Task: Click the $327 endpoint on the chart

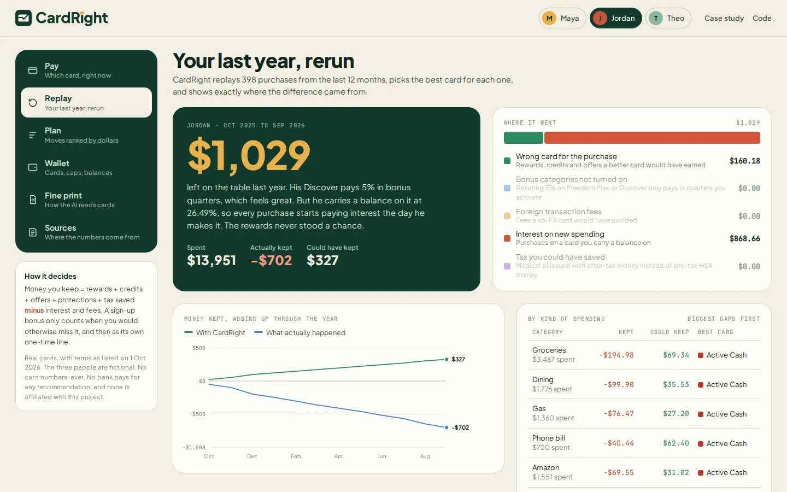Action: [x=447, y=359]
